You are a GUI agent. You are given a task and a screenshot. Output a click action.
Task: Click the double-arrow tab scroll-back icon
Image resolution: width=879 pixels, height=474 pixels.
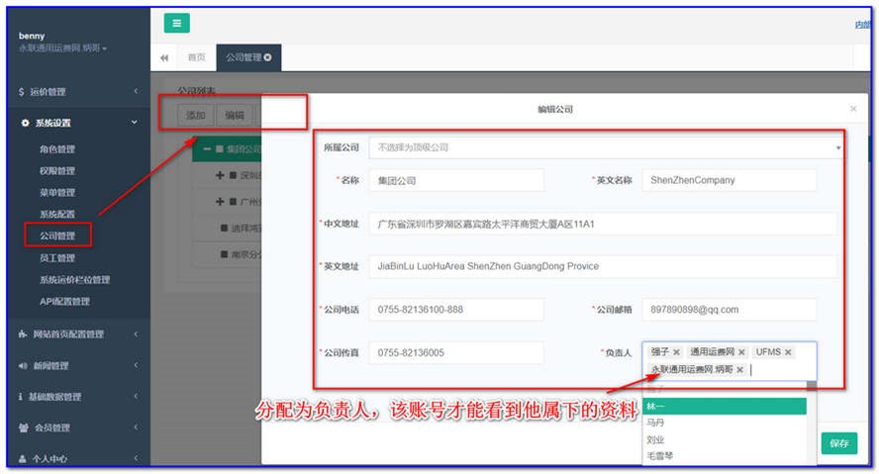tap(164, 57)
